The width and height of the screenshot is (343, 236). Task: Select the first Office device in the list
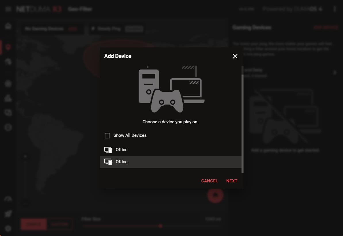122,150
